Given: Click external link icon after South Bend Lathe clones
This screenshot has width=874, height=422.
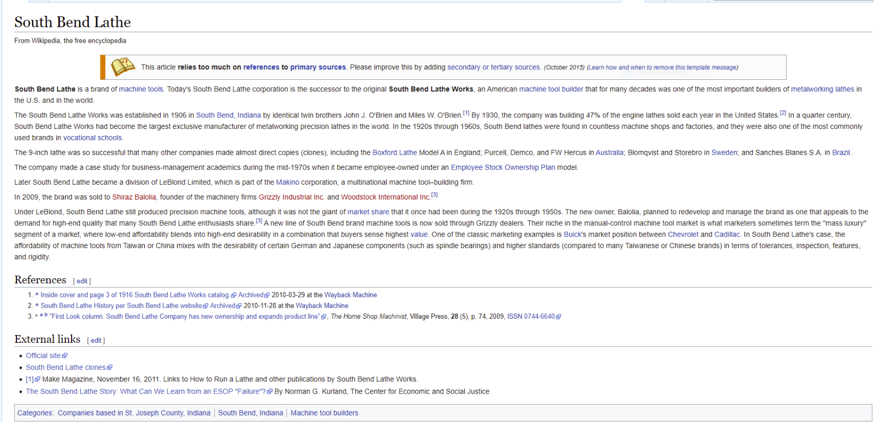Looking at the screenshot, I should [110, 368].
